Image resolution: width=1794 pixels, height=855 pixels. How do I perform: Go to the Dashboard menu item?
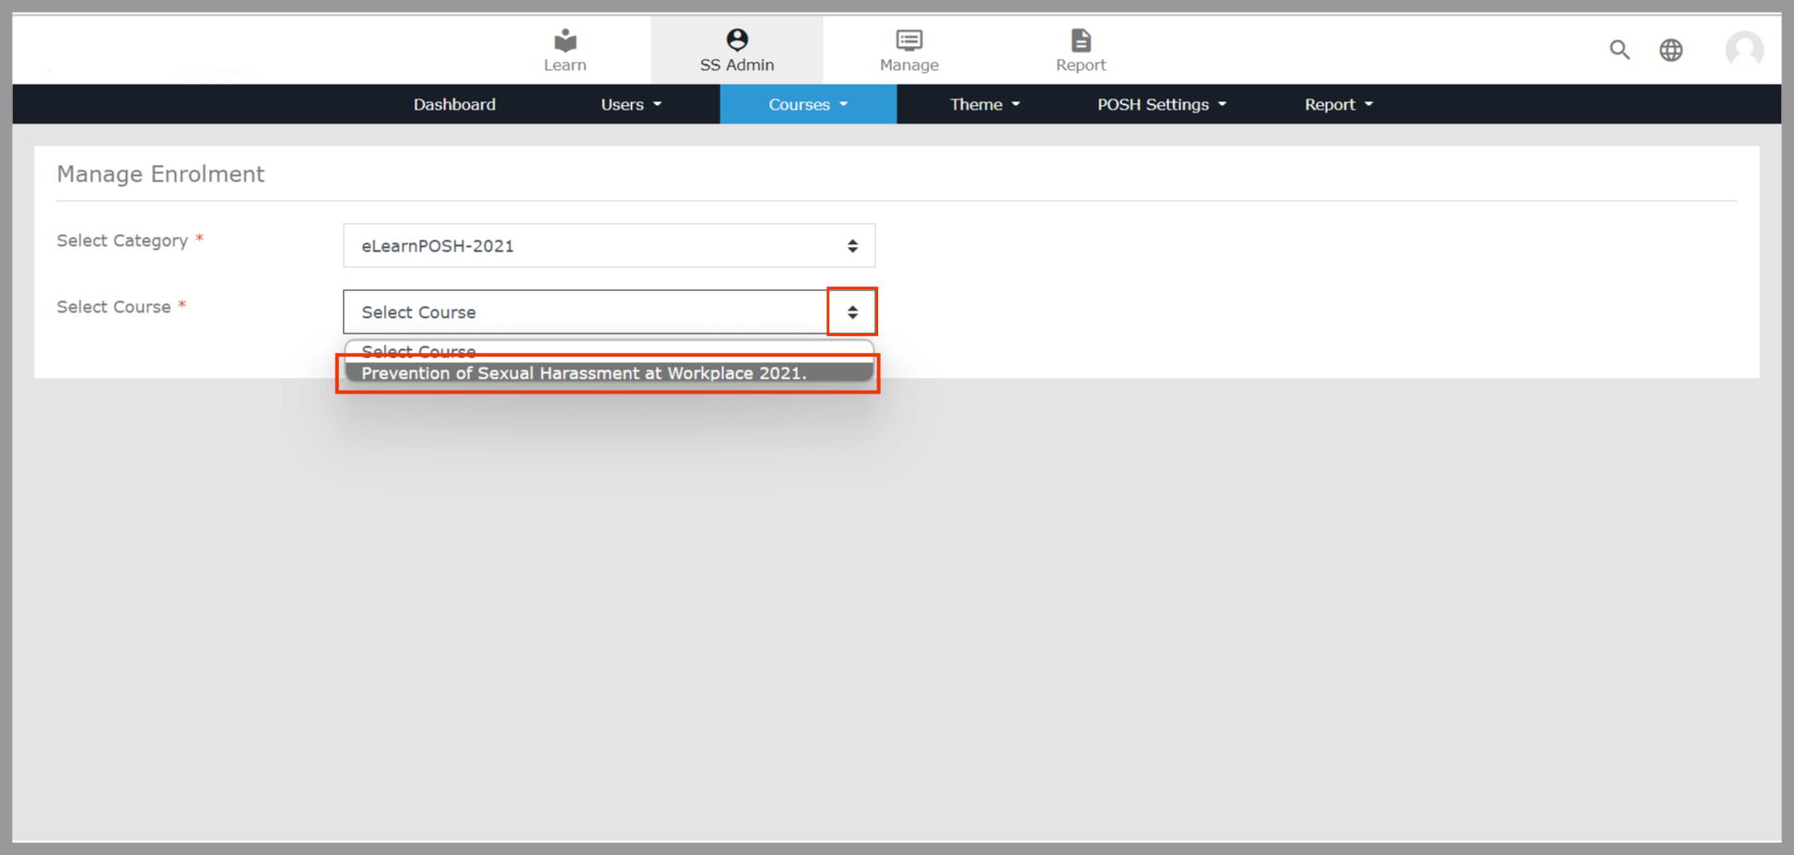(454, 104)
